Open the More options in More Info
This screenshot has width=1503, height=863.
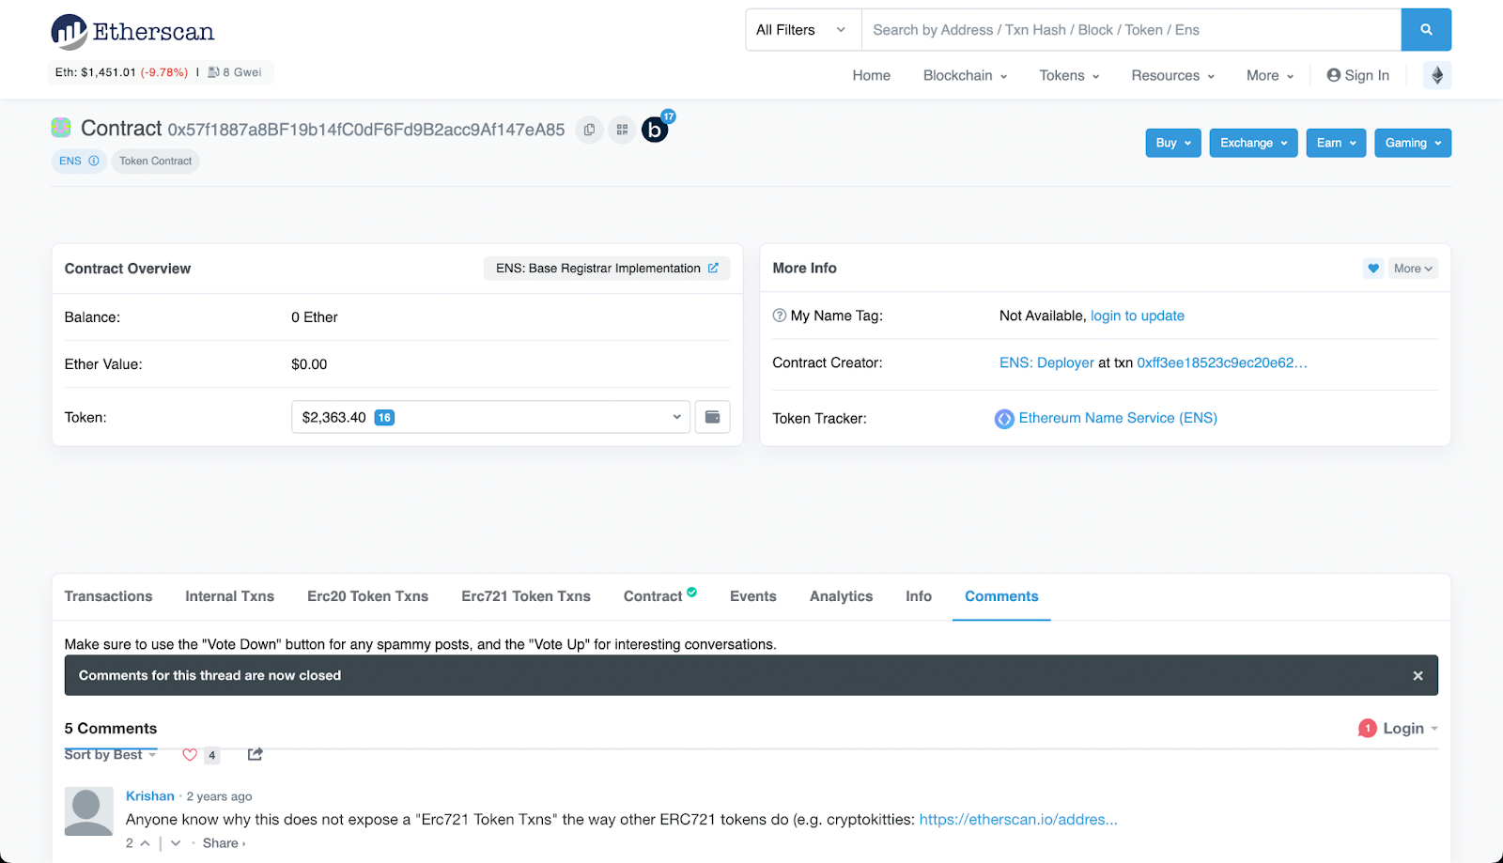1413,269
